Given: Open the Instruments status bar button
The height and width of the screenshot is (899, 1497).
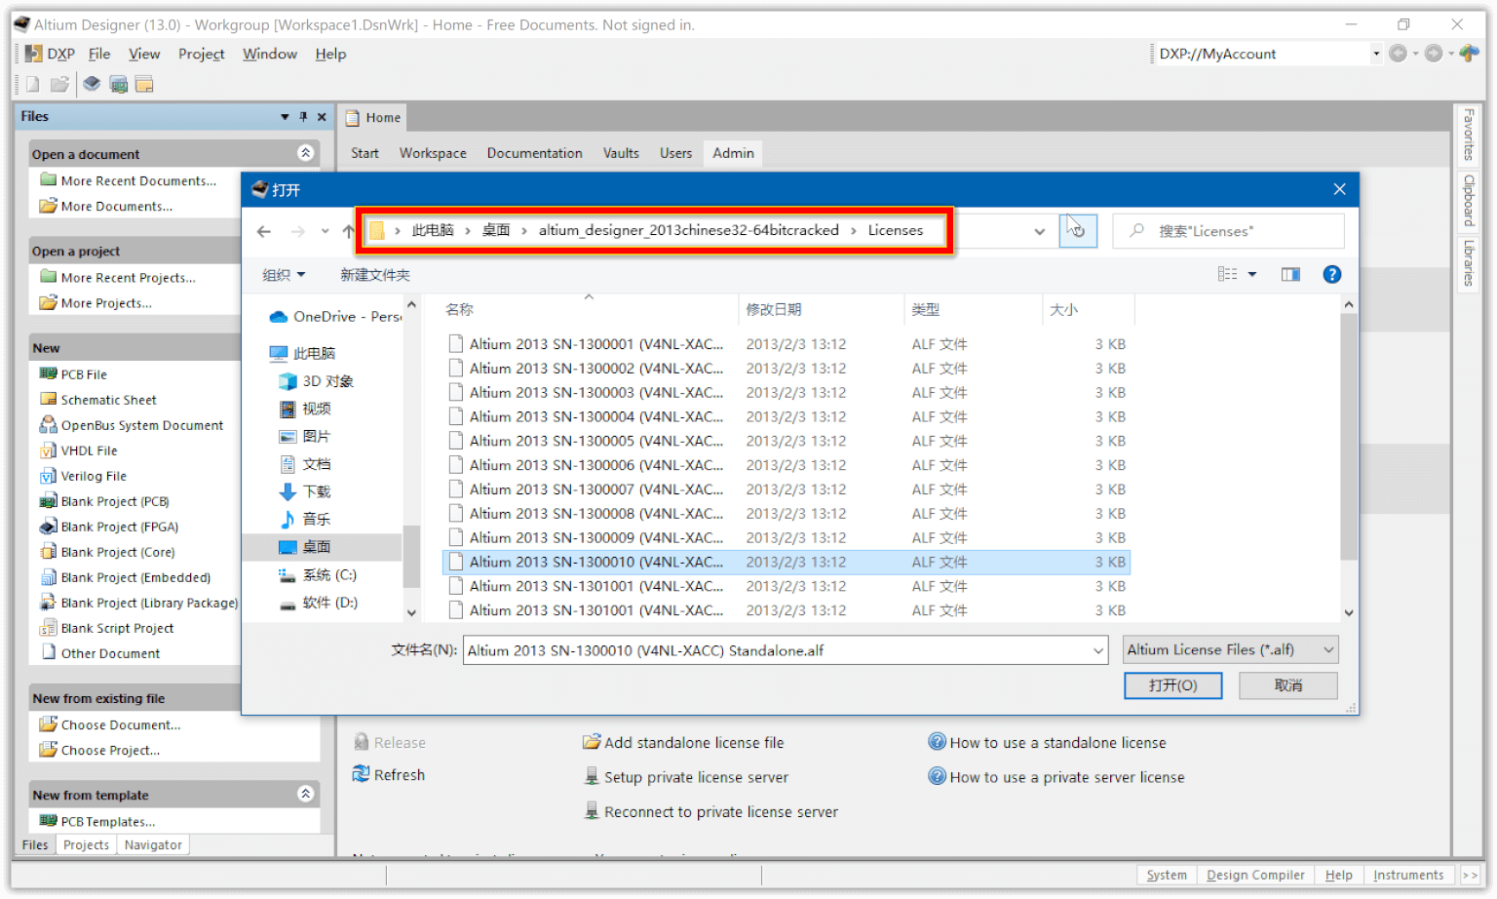Looking at the screenshot, I should [x=1408, y=876].
